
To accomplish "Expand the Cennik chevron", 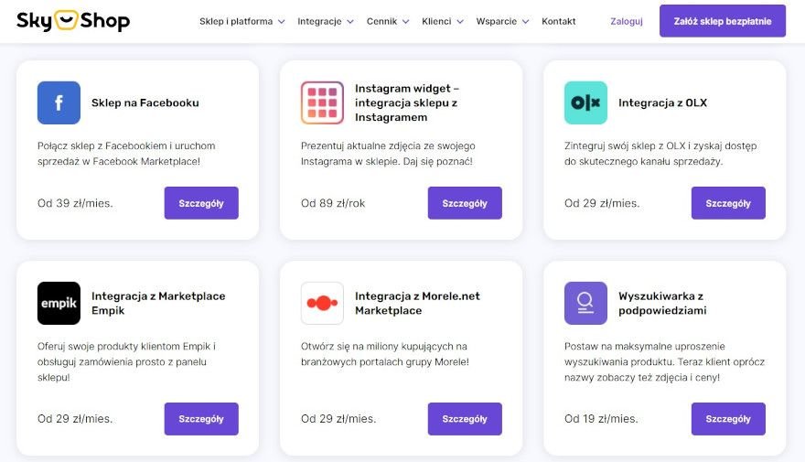I will point(405,22).
